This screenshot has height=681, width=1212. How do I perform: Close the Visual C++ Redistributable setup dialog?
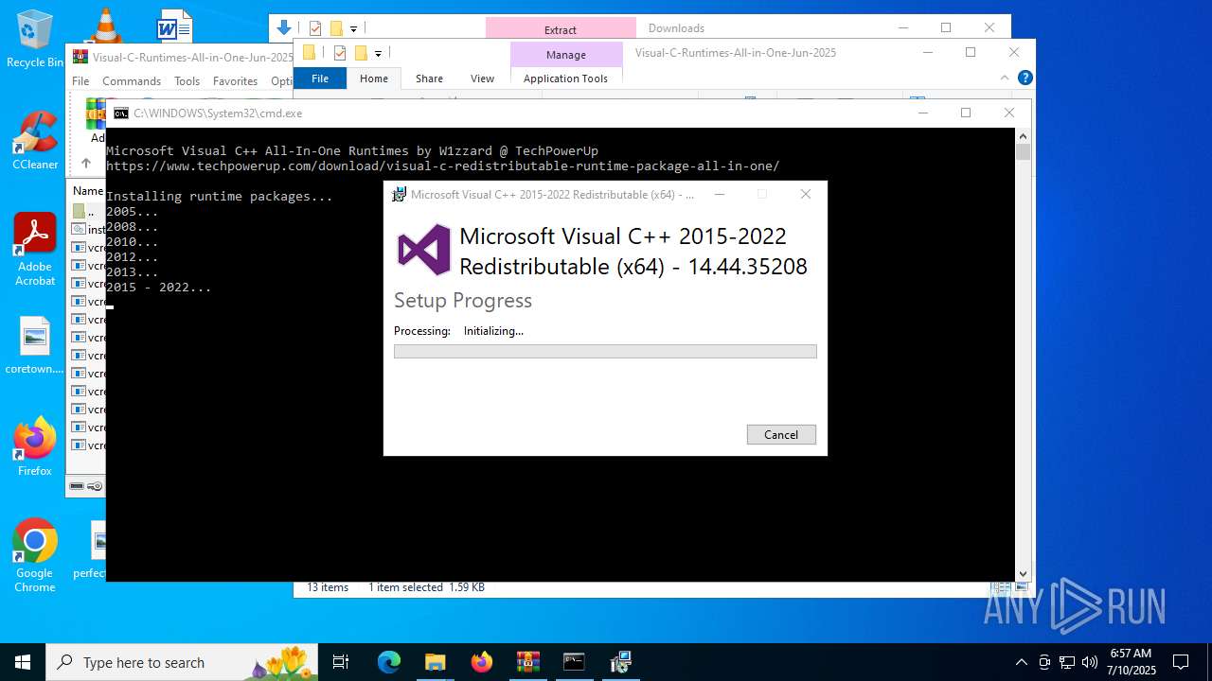[x=806, y=194]
